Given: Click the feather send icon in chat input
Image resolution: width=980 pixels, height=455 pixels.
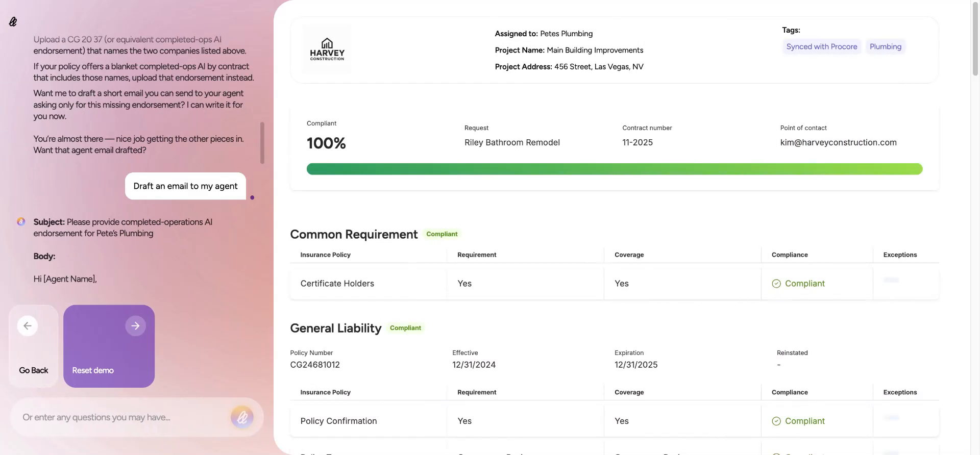Looking at the screenshot, I should (242, 417).
